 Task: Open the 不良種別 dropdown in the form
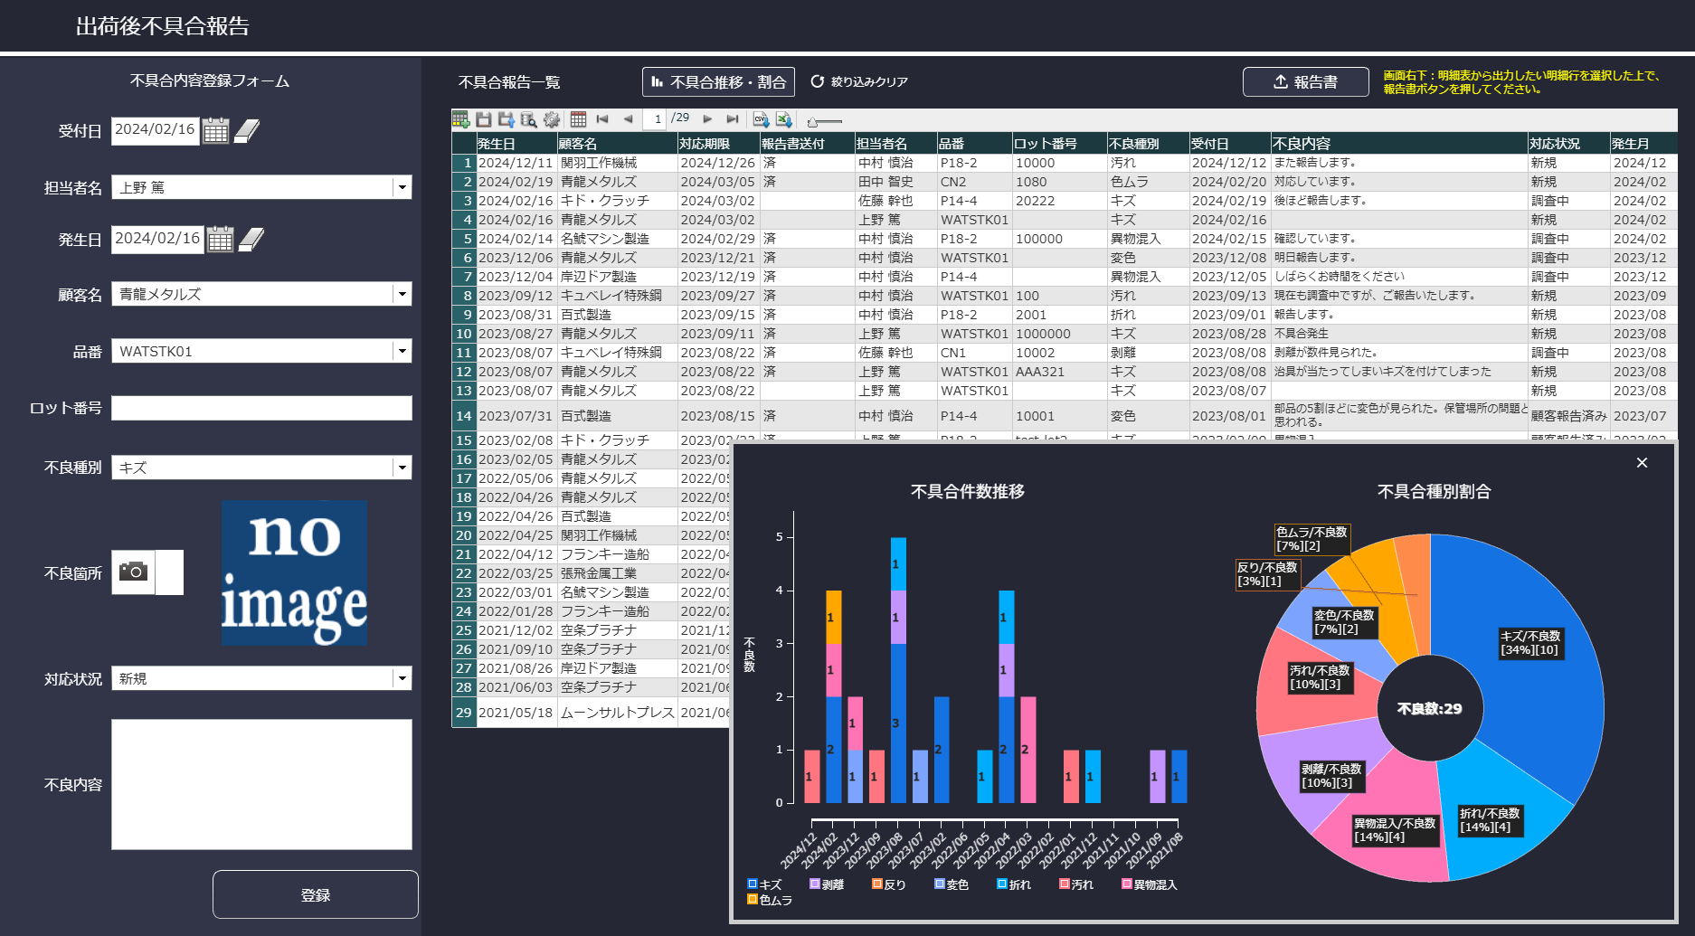[402, 468]
